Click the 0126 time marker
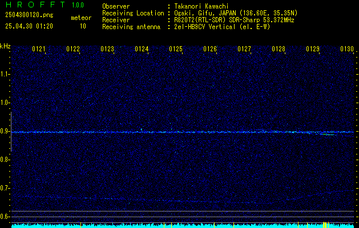This screenshot has width=359, height=228. pos(210,49)
